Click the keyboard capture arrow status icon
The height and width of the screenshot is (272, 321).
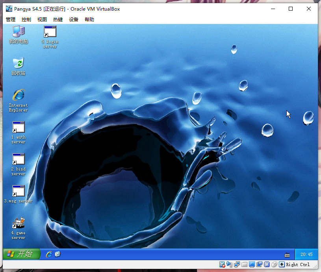coord(282,265)
